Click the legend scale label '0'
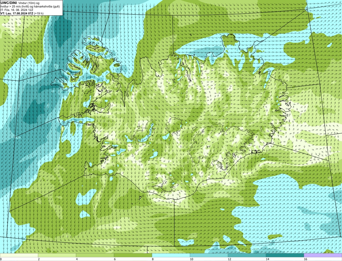 [1, 259]
